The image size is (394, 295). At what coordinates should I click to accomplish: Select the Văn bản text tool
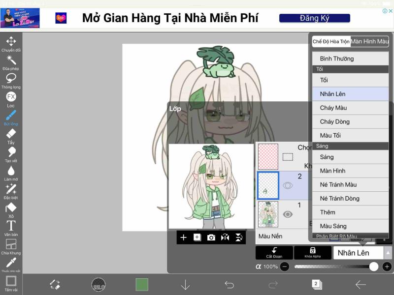[11, 227]
